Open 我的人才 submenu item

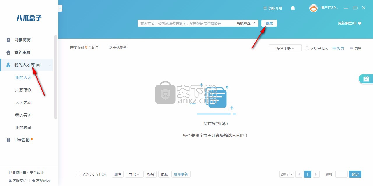click(x=23, y=78)
